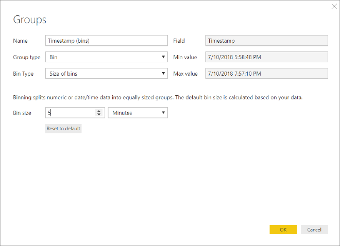Click the Bin size label
Image resolution: width=340 pixels, height=246 pixels.
coord(22,113)
